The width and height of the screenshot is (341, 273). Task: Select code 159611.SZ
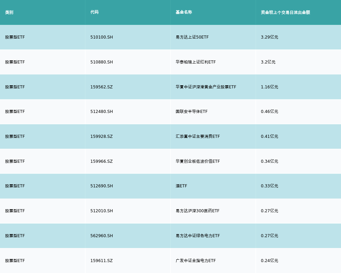pos(102,261)
